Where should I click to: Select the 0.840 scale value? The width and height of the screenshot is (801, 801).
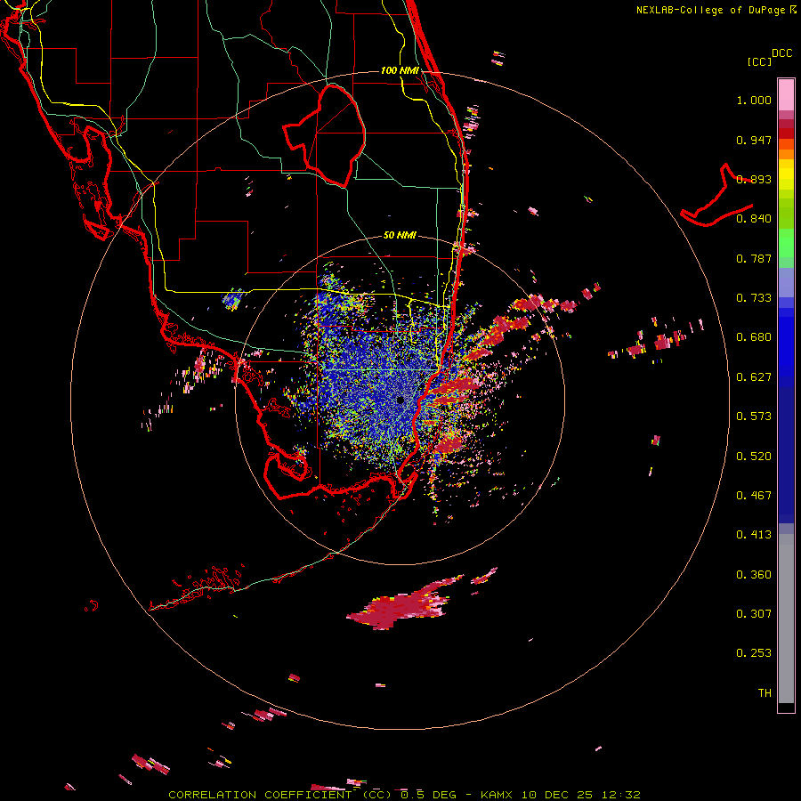click(754, 219)
